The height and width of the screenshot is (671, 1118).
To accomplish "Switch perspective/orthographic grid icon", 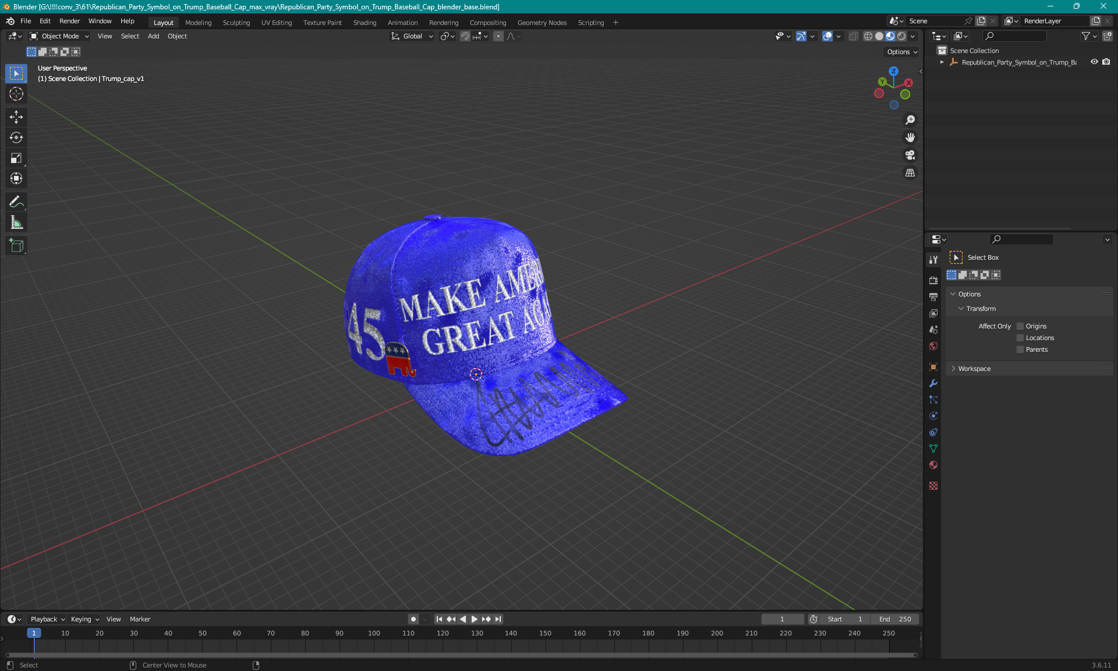I will click(910, 173).
